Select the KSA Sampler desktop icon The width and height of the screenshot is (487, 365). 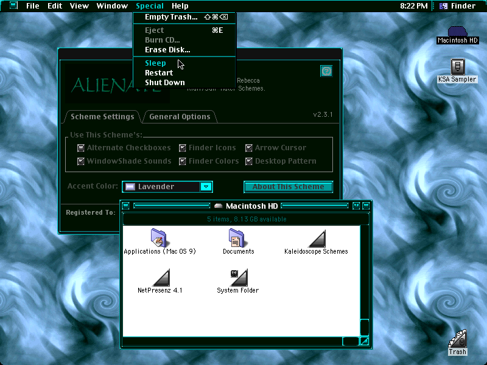458,67
